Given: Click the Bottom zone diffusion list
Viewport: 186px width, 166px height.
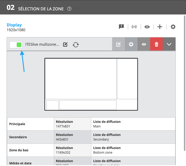Looking at the screenshot, I should tap(103, 152).
